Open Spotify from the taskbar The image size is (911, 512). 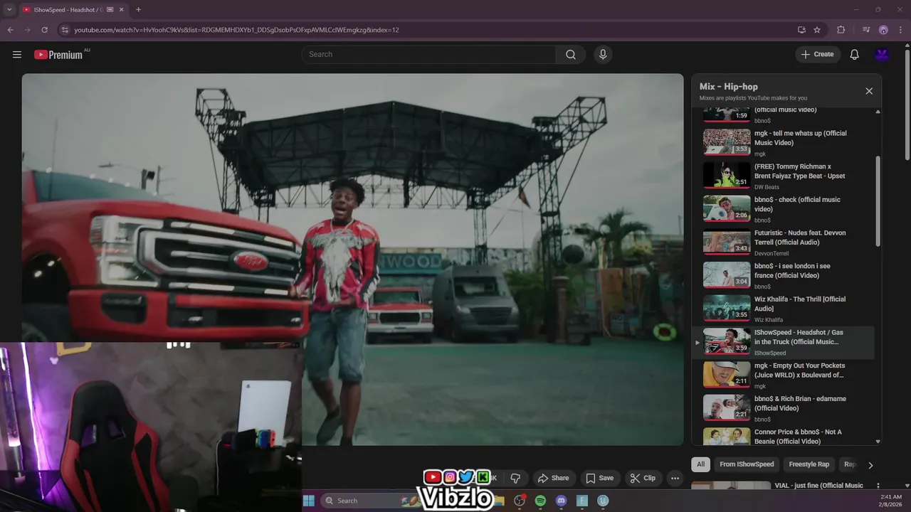click(540, 501)
